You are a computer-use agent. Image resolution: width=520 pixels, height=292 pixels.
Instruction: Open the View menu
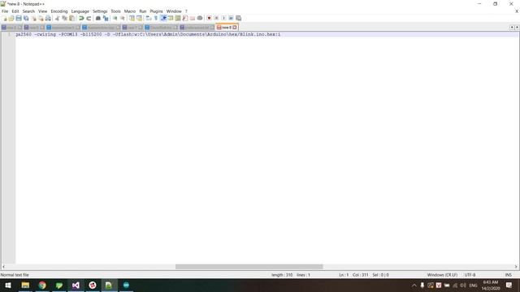click(x=42, y=11)
